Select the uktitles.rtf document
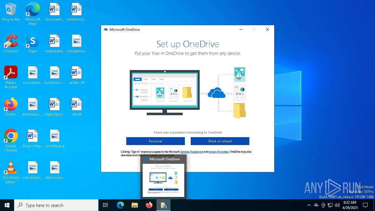The image size is (375, 211). coord(76,76)
